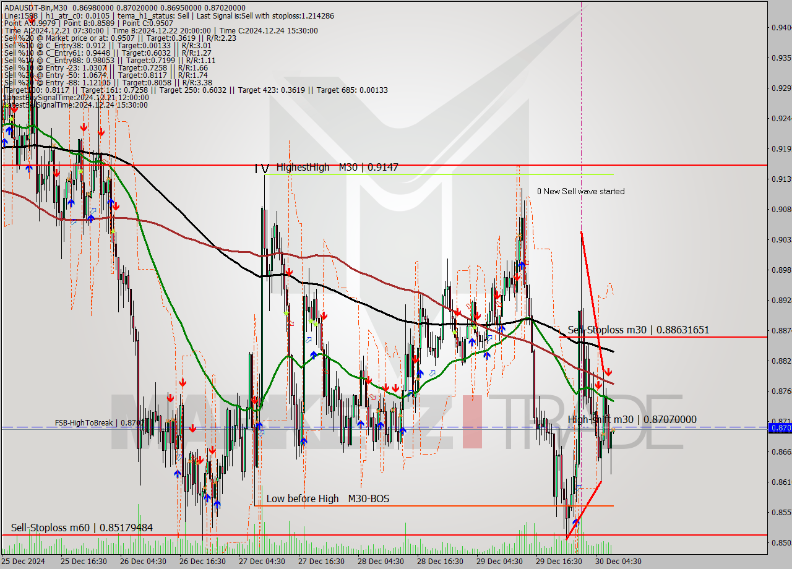Viewport: 792px width, 569px height.
Task: Select the orange Low before High line
Action: 434,506
